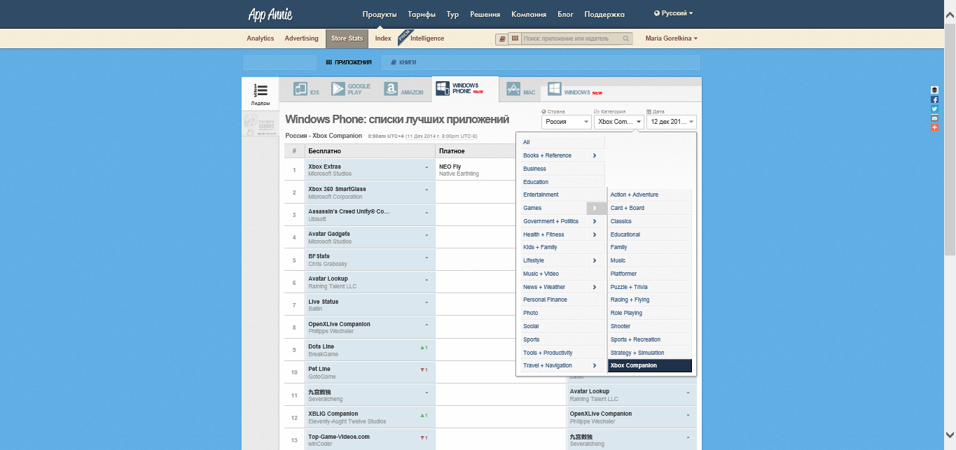Choose Education category
Screen dimensions: 956x450
(x=562, y=182)
